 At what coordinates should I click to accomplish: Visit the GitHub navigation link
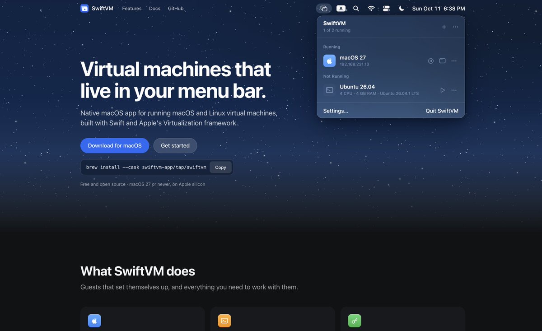[176, 9]
